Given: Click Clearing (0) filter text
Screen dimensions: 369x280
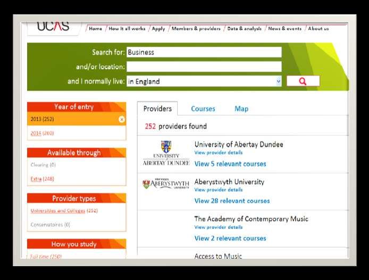Looking at the screenshot, I should [x=43, y=165].
